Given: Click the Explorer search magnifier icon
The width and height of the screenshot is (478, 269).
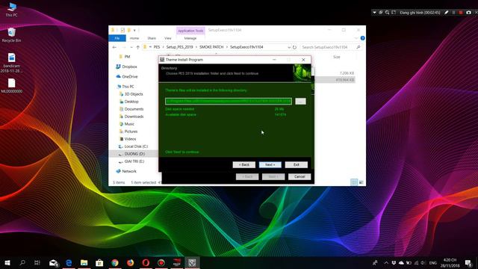Looking at the screenshot, I should click(x=358, y=47).
